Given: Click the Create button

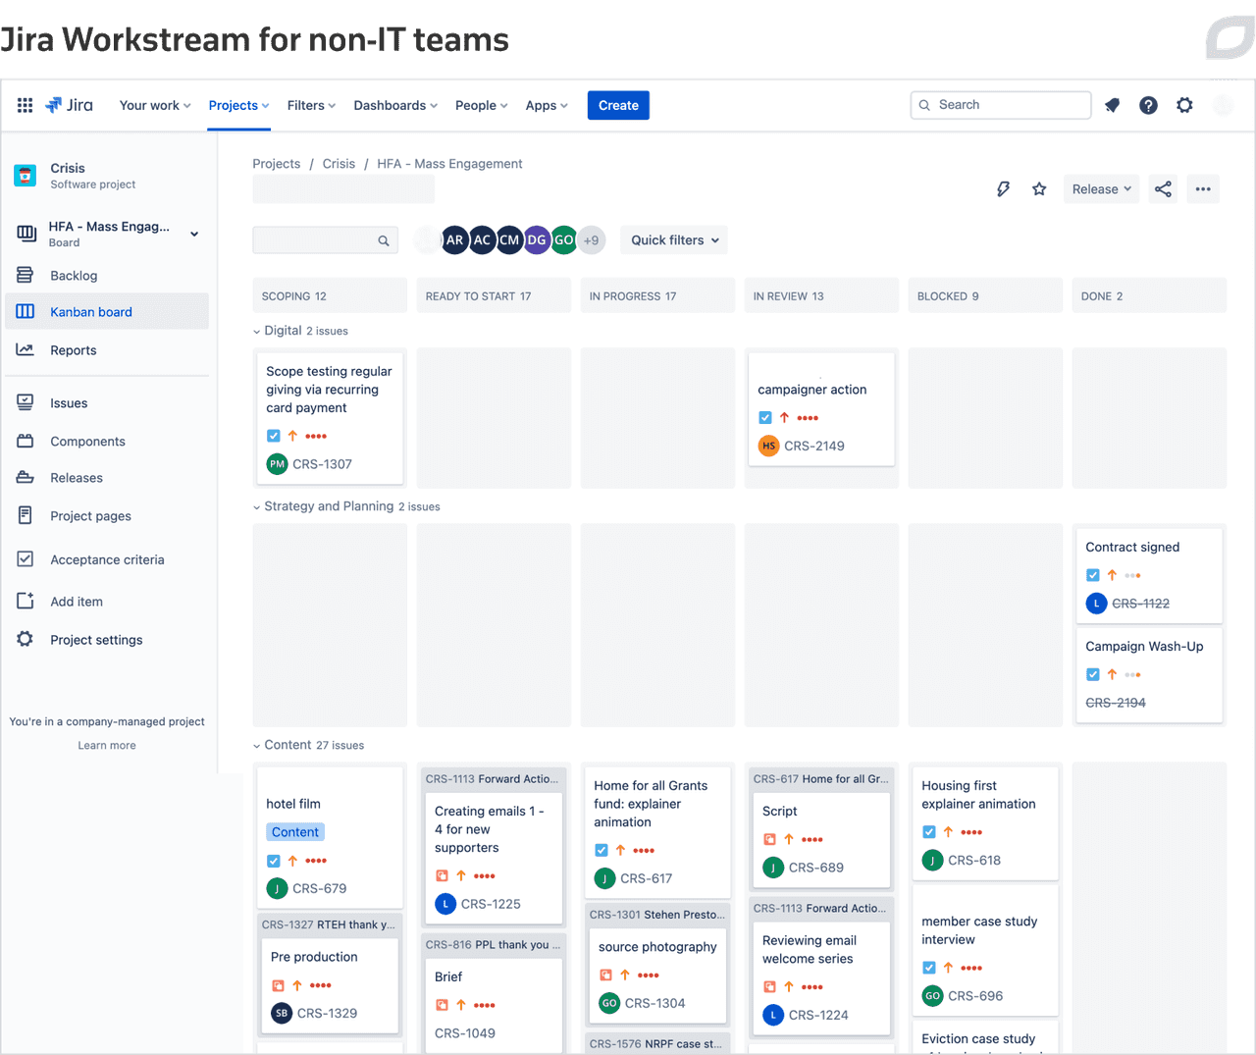Looking at the screenshot, I should coord(618,105).
